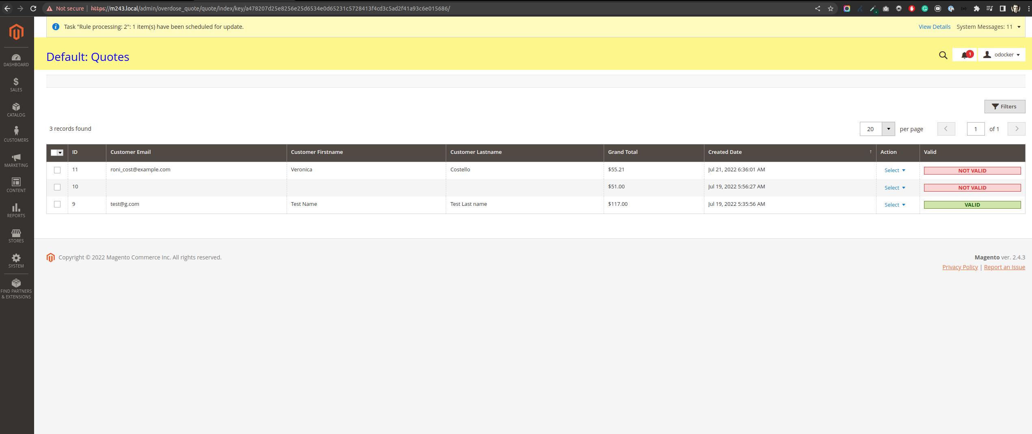This screenshot has height=434, width=1032.
Task: Expand the per page count dropdown
Action: coord(888,129)
